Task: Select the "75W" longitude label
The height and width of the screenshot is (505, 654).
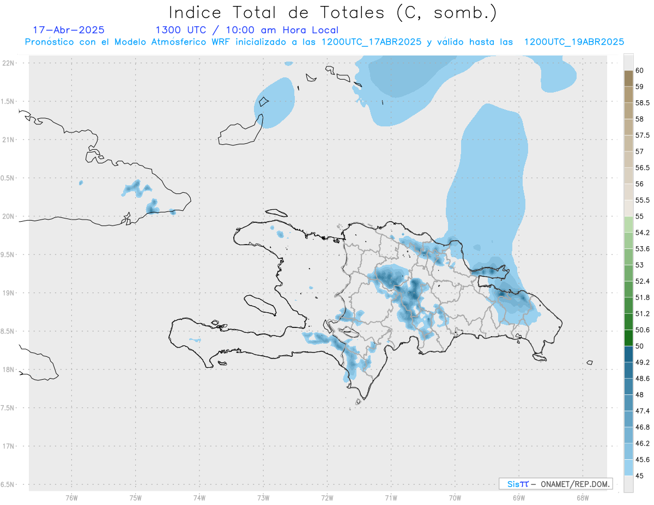Action: click(x=136, y=497)
